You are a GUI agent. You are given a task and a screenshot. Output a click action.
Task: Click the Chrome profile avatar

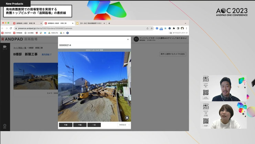(182, 28)
